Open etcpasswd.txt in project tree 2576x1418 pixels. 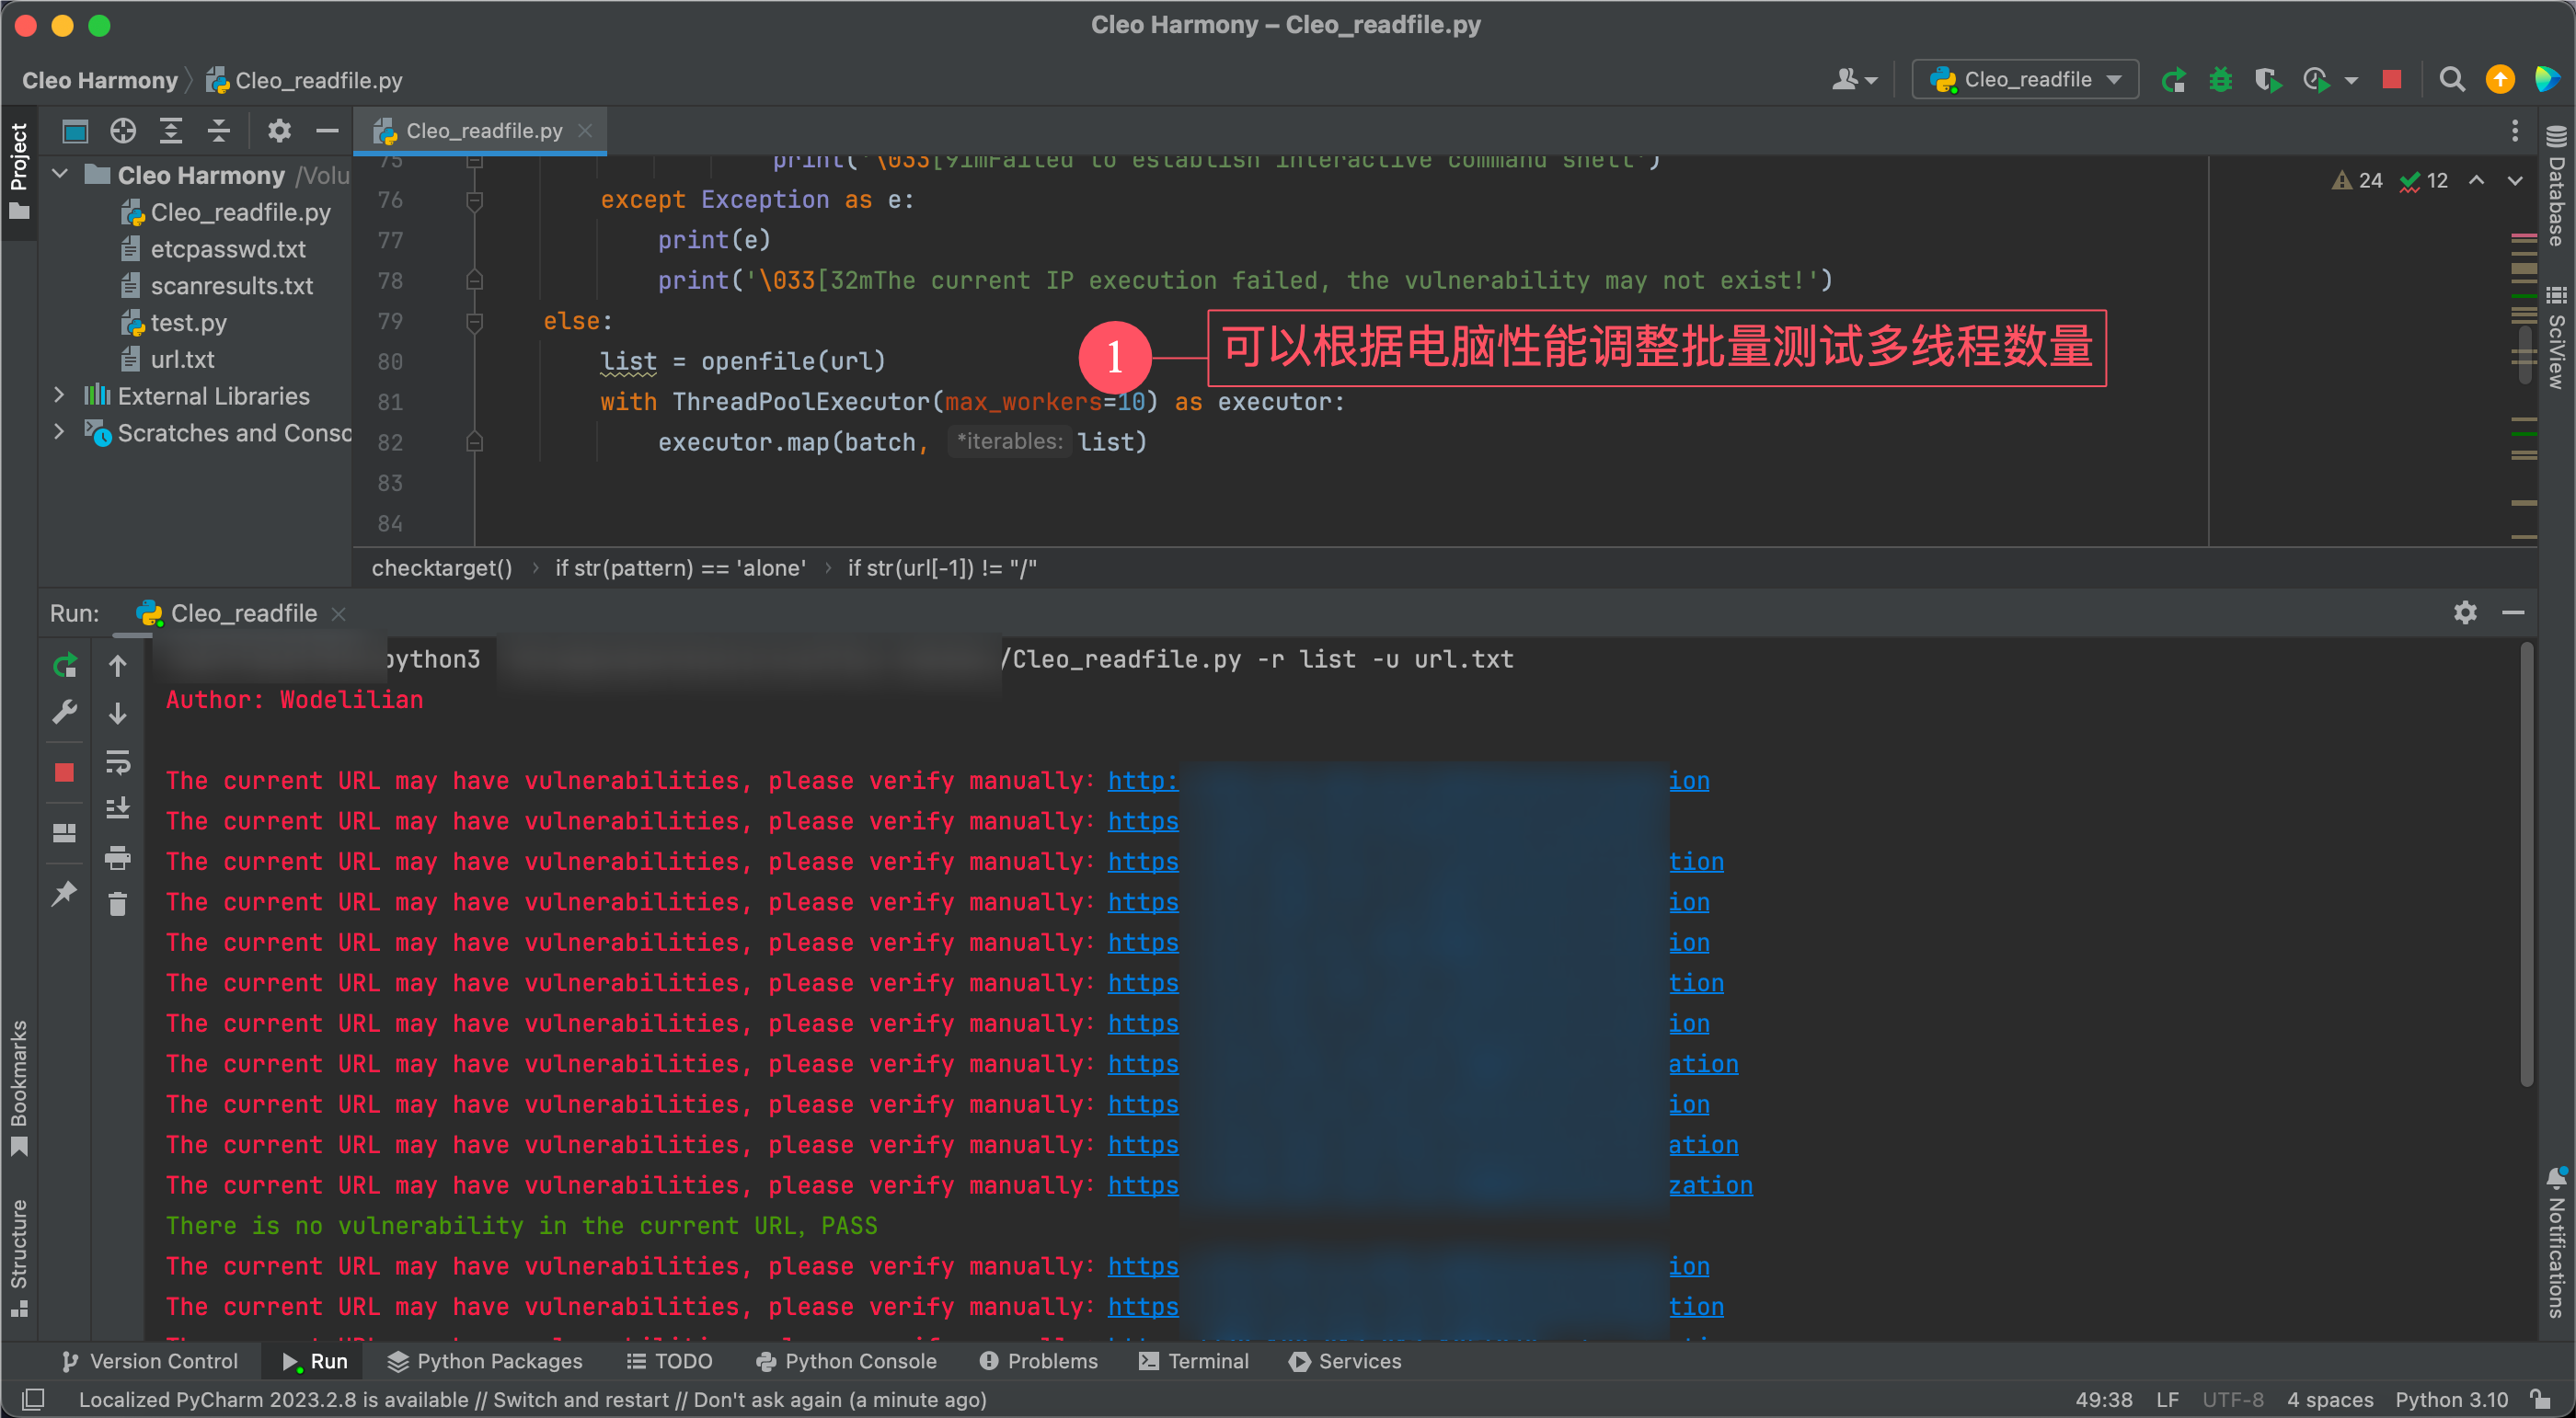point(227,249)
